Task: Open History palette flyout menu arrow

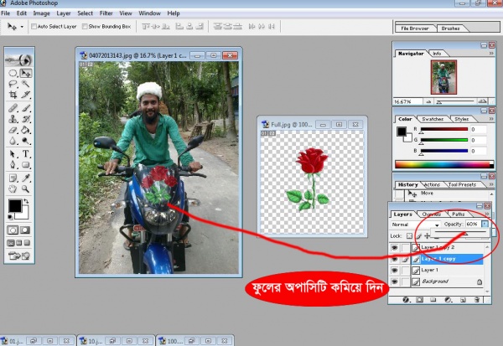Action: [491, 184]
